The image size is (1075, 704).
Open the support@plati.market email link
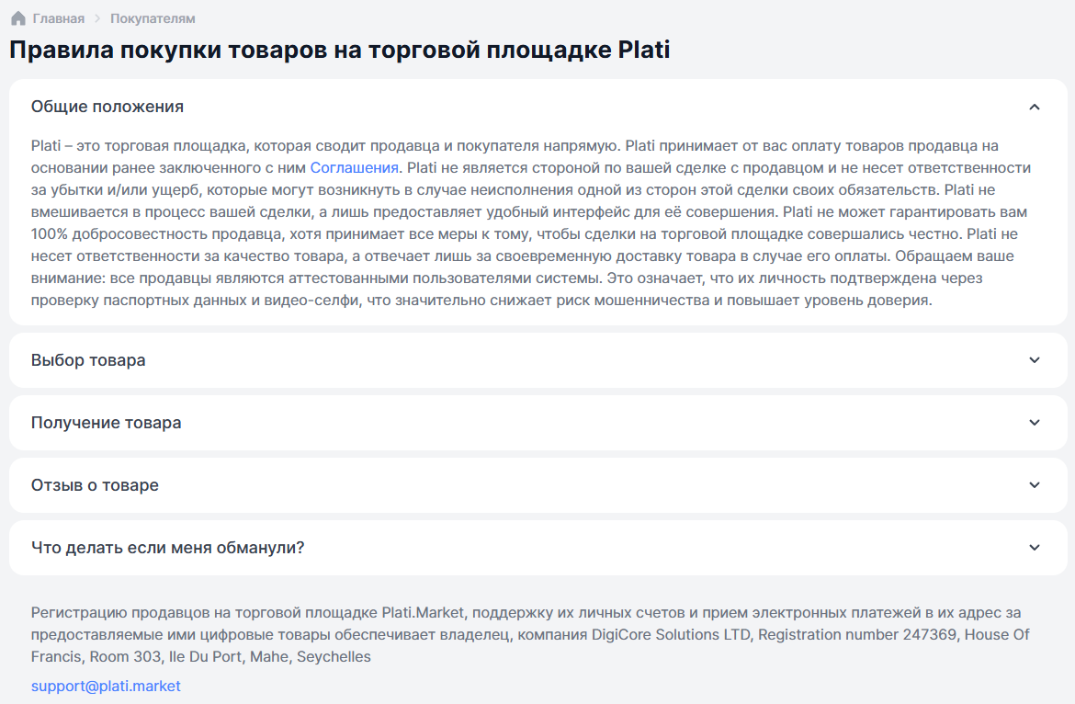click(106, 687)
